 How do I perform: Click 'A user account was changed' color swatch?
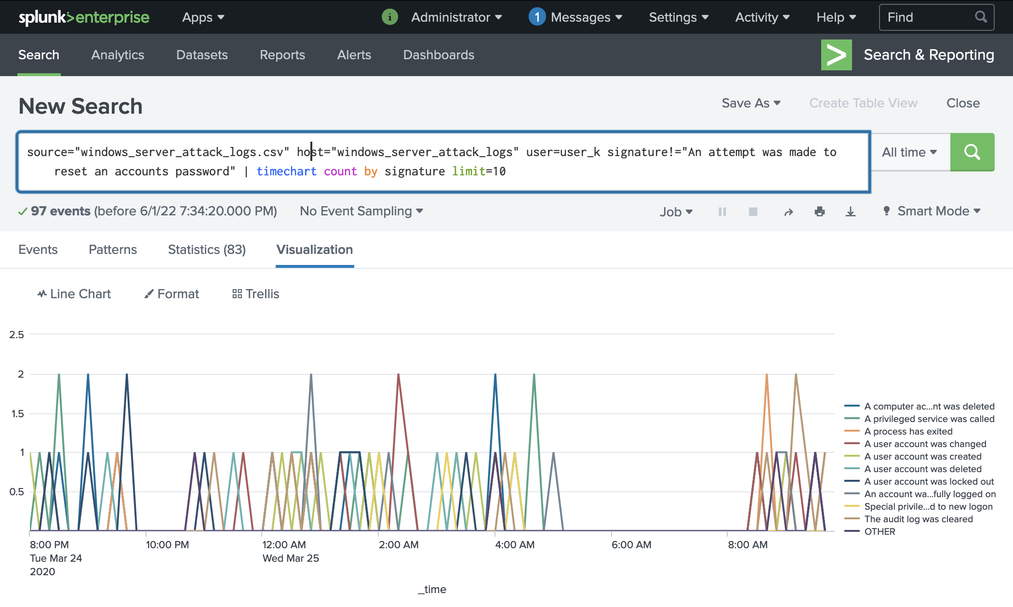tap(852, 444)
